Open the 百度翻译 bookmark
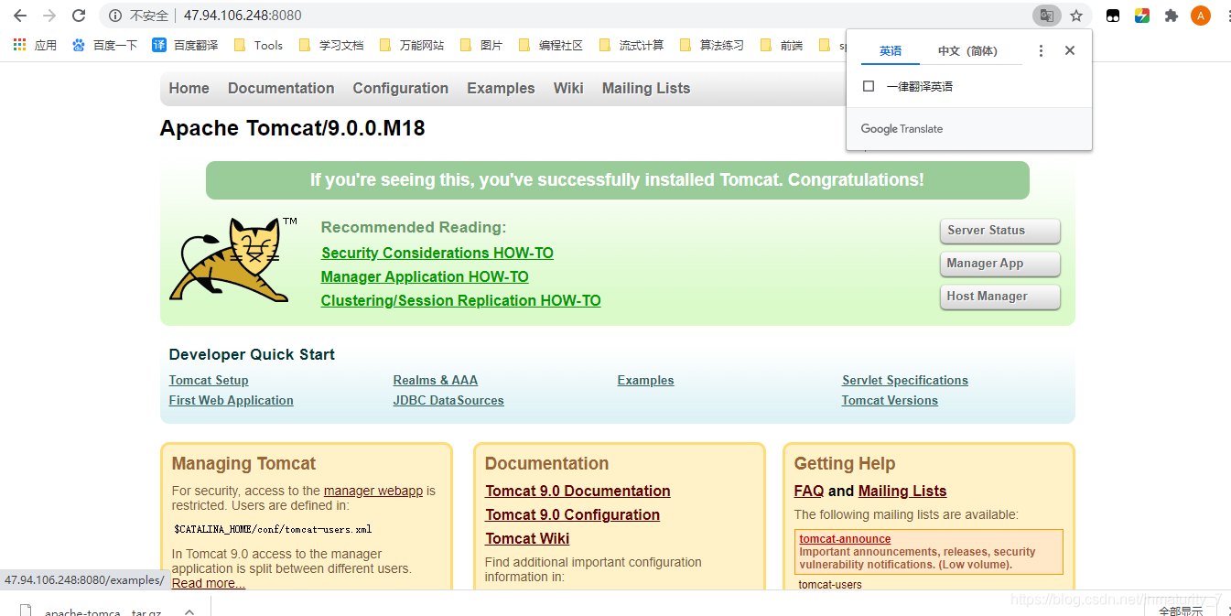1231x616 pixels. [185, 45]
